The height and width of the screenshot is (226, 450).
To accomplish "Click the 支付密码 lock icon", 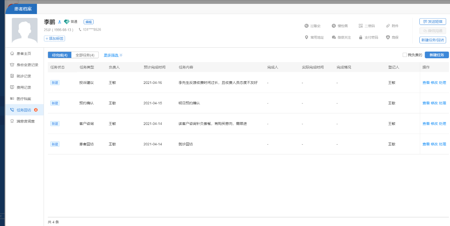I will coord(361,38).
